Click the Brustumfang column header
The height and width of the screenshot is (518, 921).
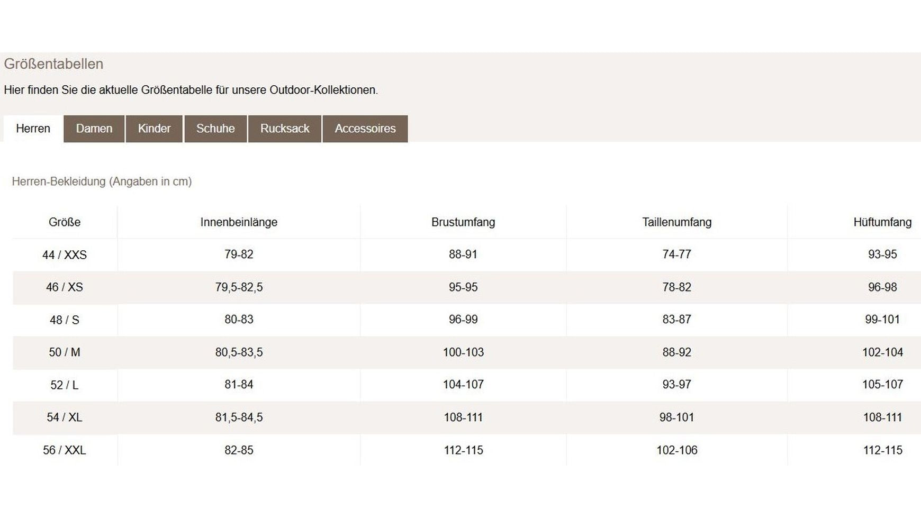coord(463,222)
